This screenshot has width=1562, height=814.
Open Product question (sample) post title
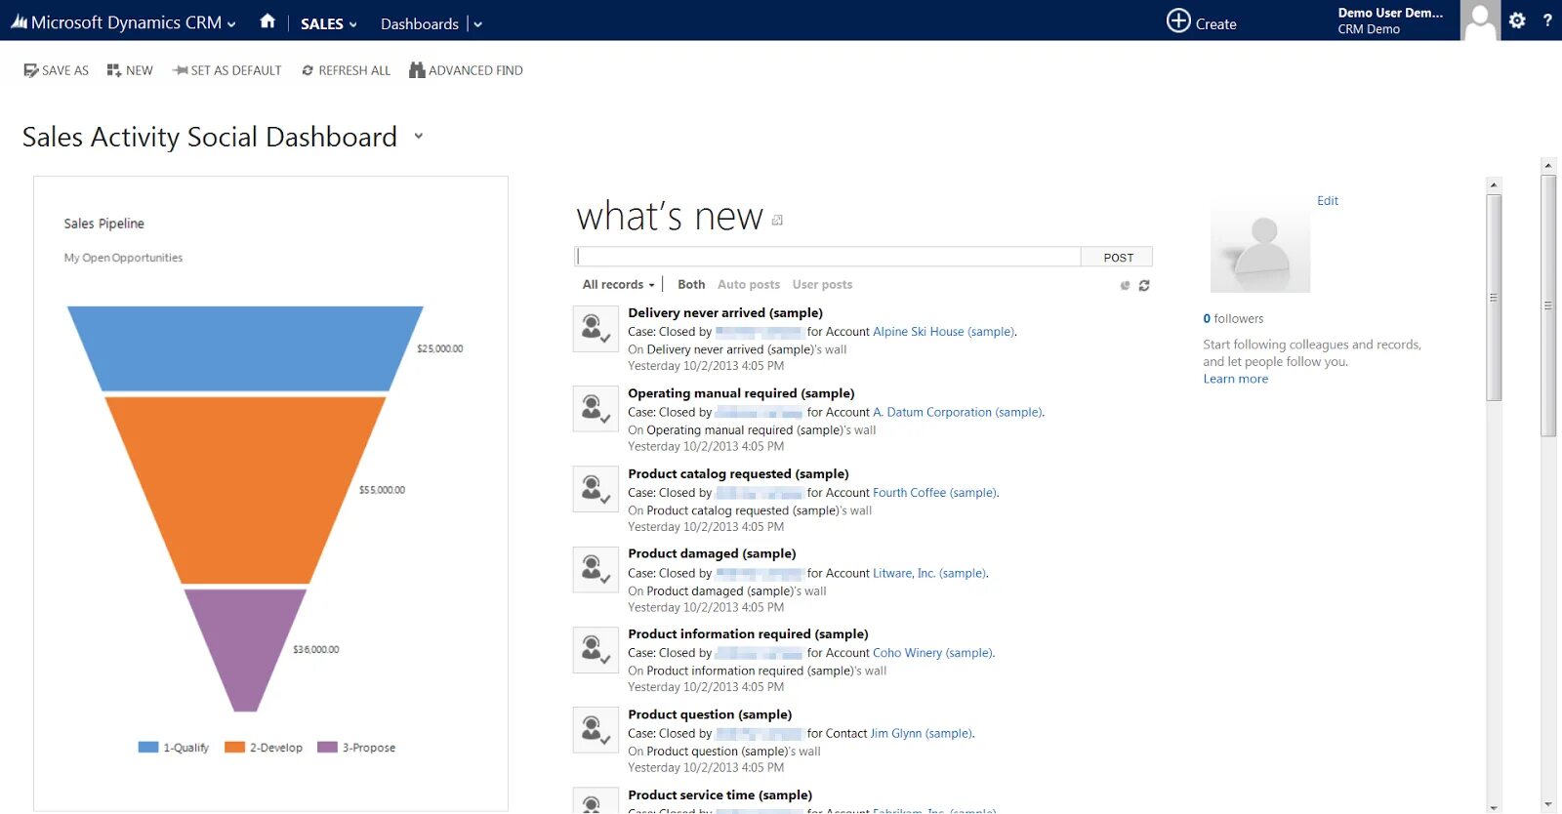710,714
